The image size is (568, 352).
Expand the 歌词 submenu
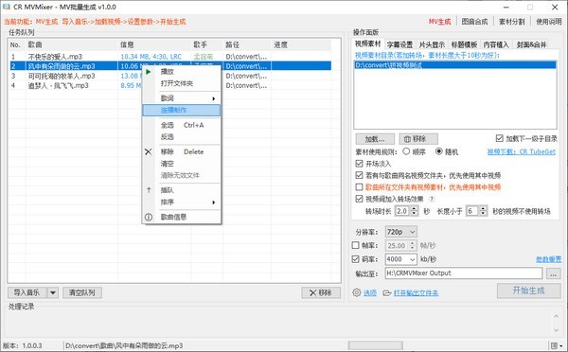(182, 98)
